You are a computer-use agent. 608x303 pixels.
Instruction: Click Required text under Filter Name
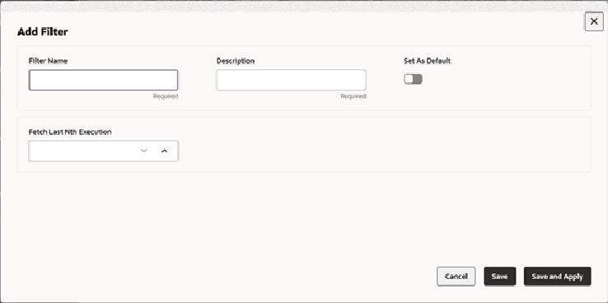coord(166,96)
